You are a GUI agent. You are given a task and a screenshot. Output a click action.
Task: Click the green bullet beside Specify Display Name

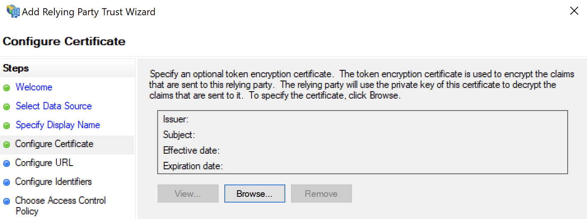point(7,126)
